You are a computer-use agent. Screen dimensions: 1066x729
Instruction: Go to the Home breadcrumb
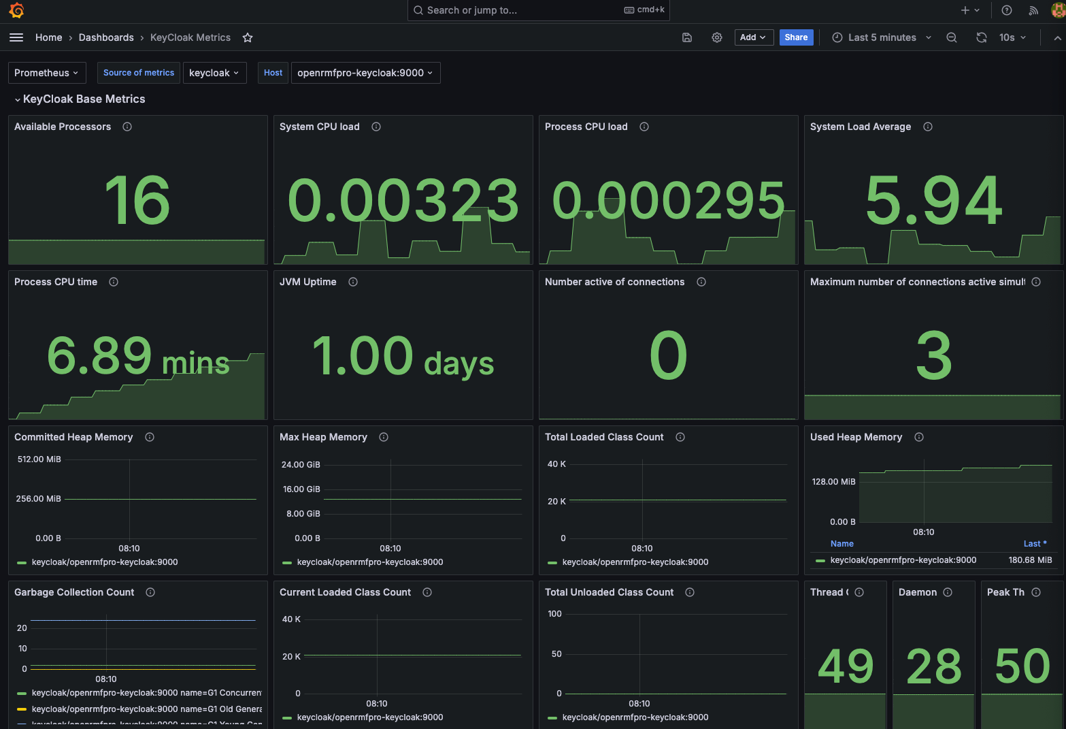tap(49, 37)
